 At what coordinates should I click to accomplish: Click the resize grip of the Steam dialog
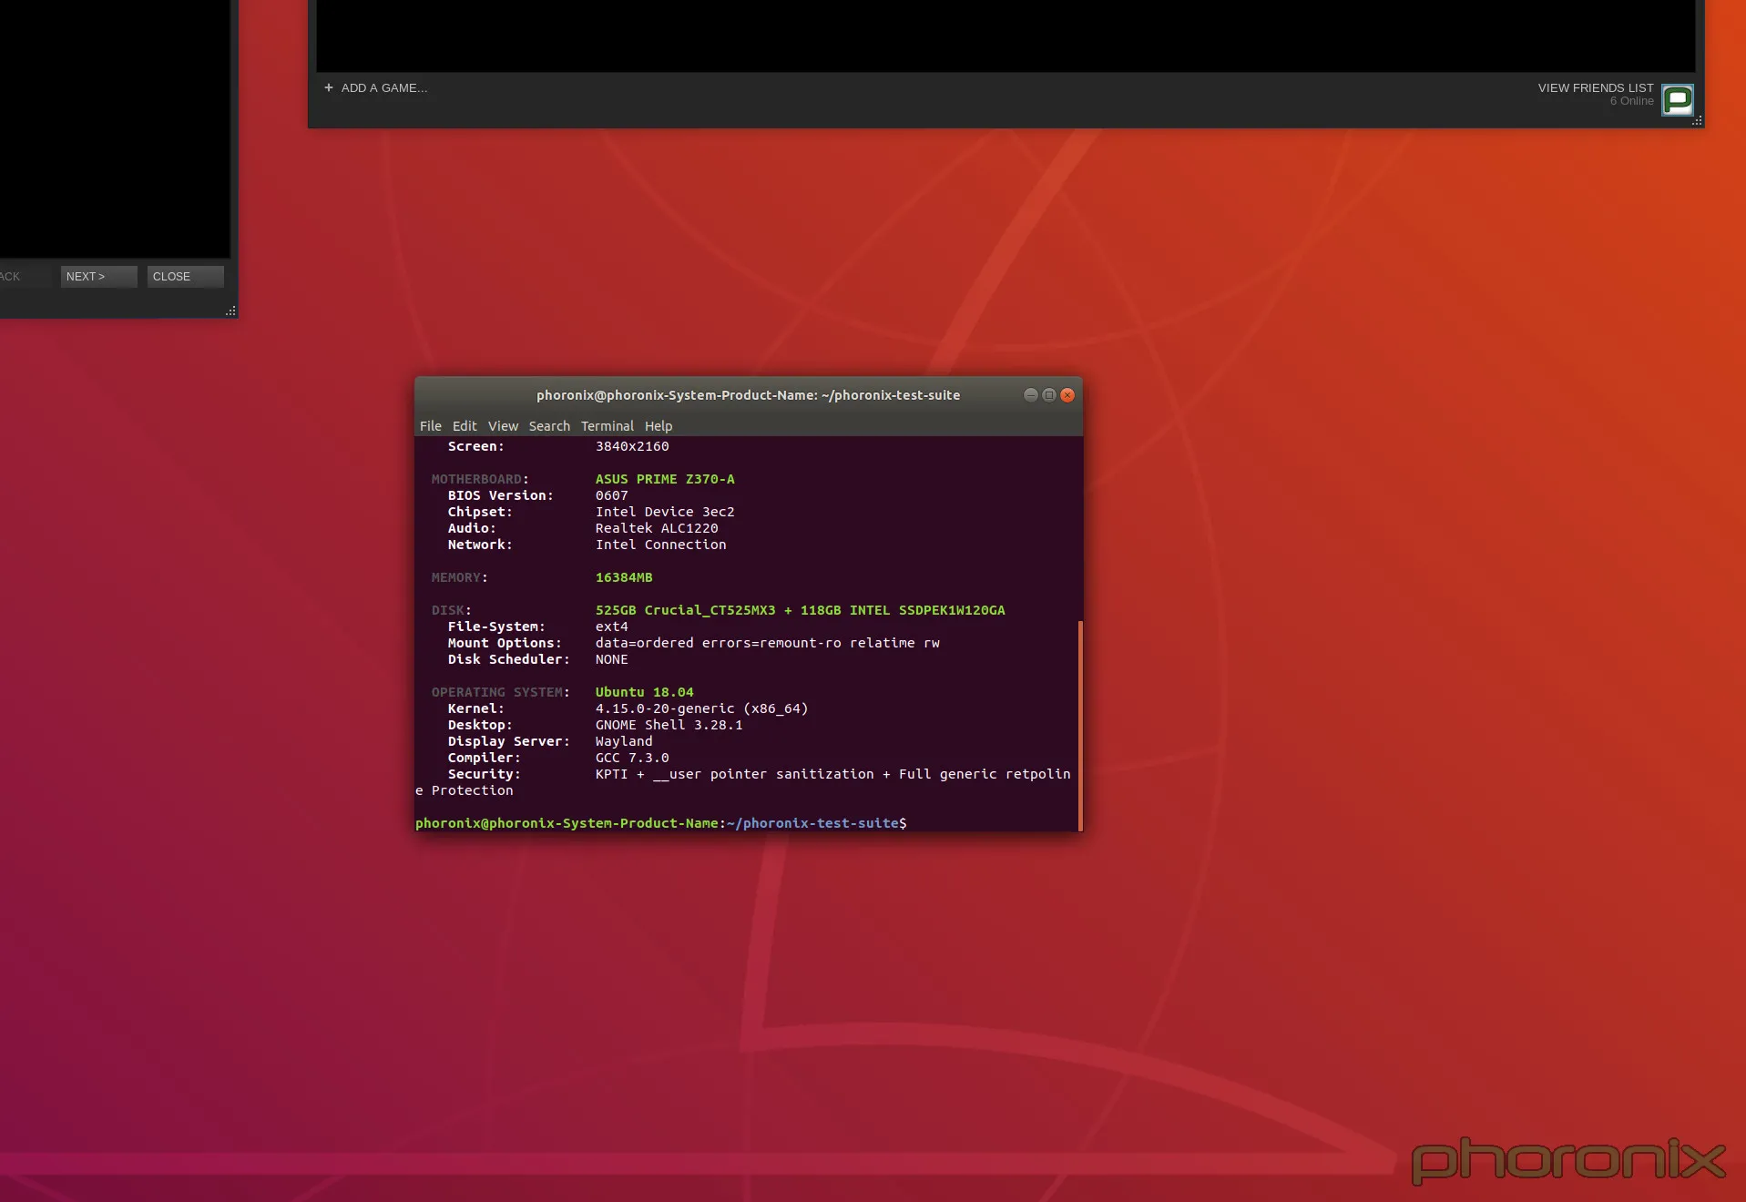[230, 311]
